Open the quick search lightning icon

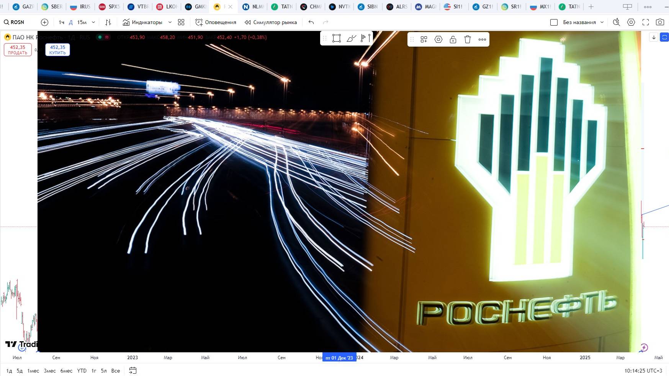(617, 22)
